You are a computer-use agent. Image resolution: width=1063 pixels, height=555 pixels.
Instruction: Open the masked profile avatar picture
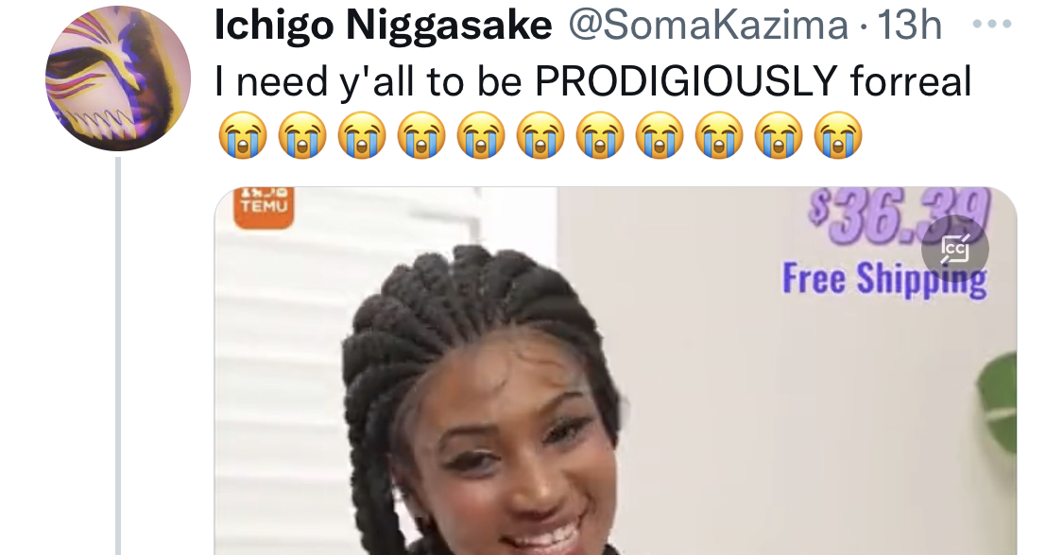click(118, 78)
